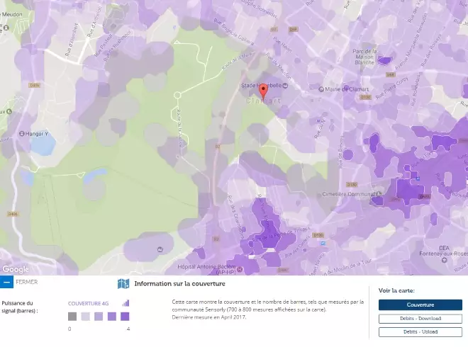468x347 pixels.
Task: Switch map to Debits - Upload
Action: (x=420, y=331)
